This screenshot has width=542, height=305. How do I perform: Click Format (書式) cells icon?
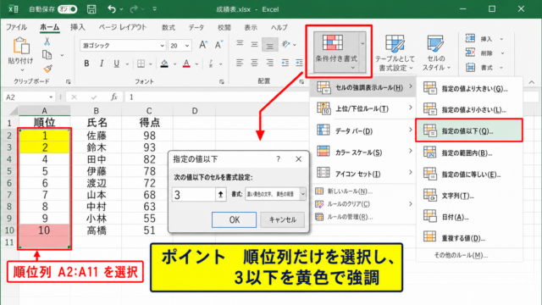point(471,68)
